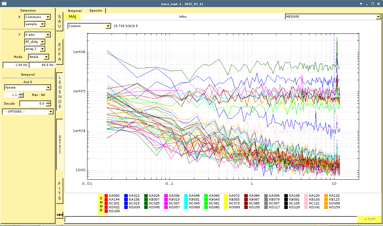Screen dimensions: 383x226
Task: Click the MAJ update button
Action: click(x=72, y=17)
